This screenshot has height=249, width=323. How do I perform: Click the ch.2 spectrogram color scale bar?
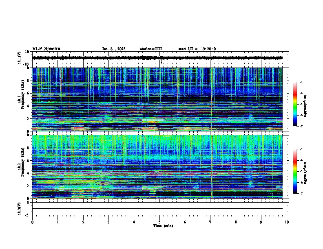point(295,171)
